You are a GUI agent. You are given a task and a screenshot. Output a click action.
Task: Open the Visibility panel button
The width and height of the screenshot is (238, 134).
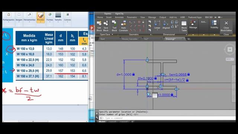pyautogui.click(x=214, y=25)
